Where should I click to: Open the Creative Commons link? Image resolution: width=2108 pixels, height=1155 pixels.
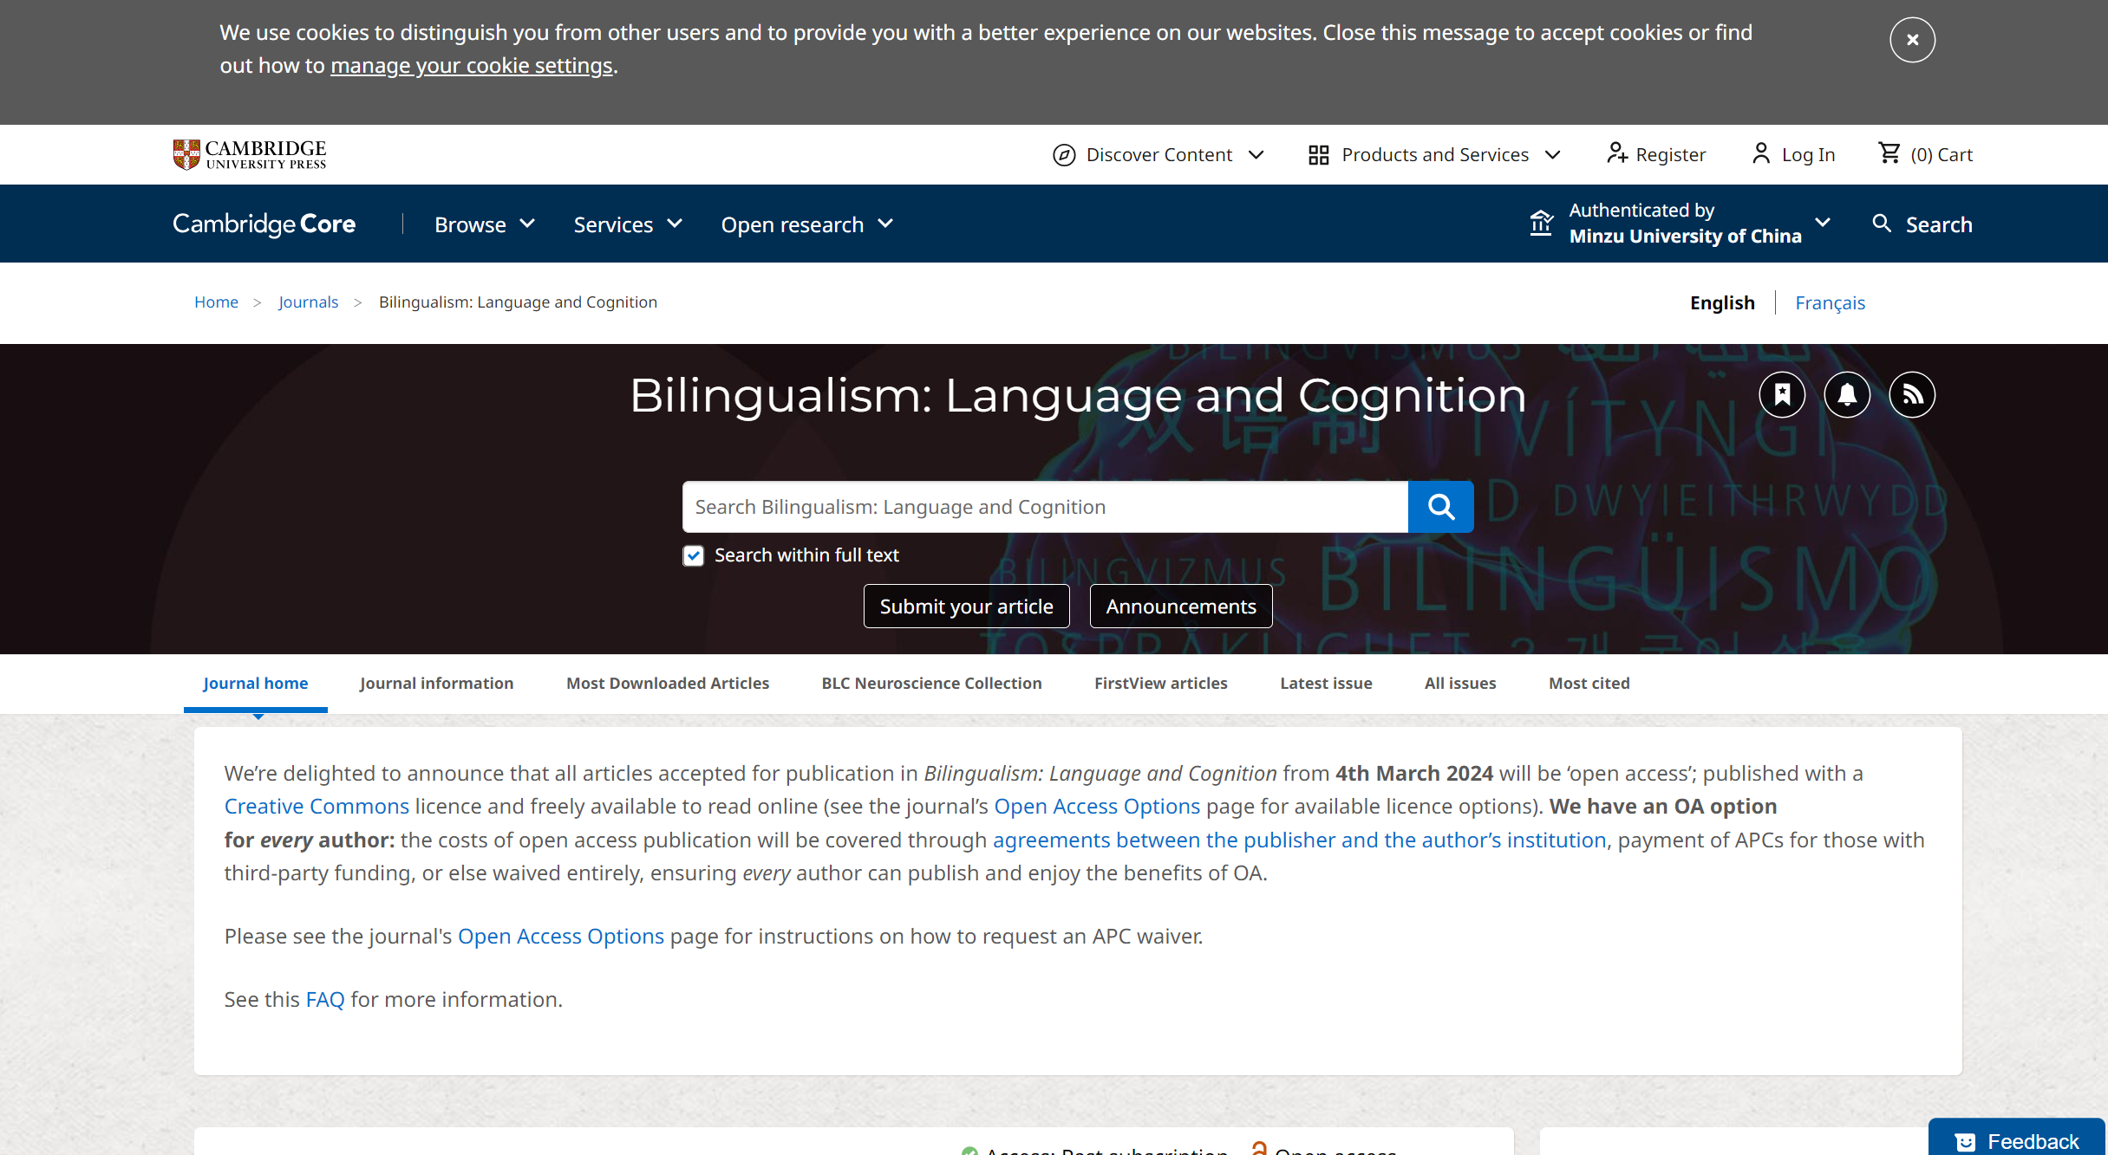(317, 807)
